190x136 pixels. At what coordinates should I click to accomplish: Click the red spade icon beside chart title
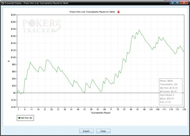pyautogui.click(x=118, y=12)
